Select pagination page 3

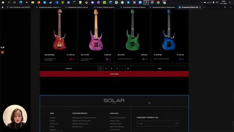point(112,69)
